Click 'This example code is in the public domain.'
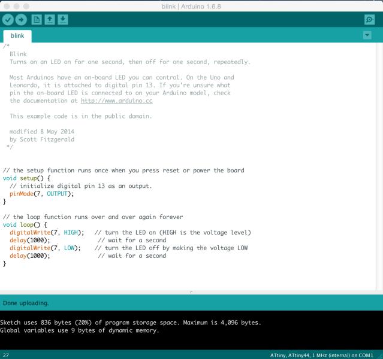This screenshot has height=359, width=383. 80,116
